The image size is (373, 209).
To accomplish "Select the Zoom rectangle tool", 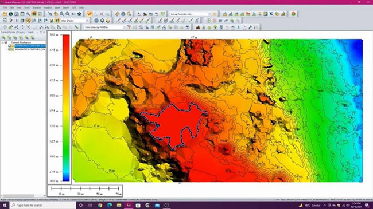I will (50, 14).
